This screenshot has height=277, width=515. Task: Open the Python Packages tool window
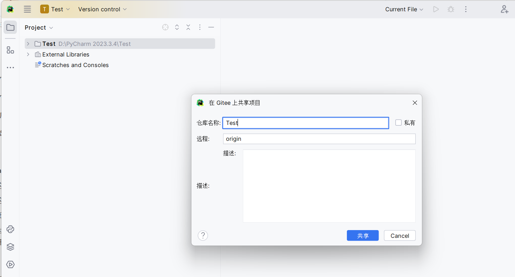click(10, 247)
